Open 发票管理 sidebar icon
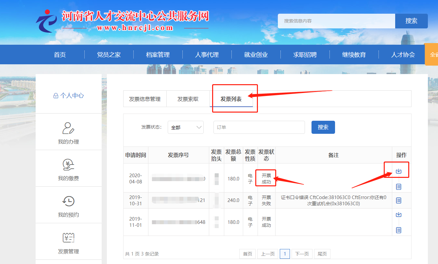 68,238
